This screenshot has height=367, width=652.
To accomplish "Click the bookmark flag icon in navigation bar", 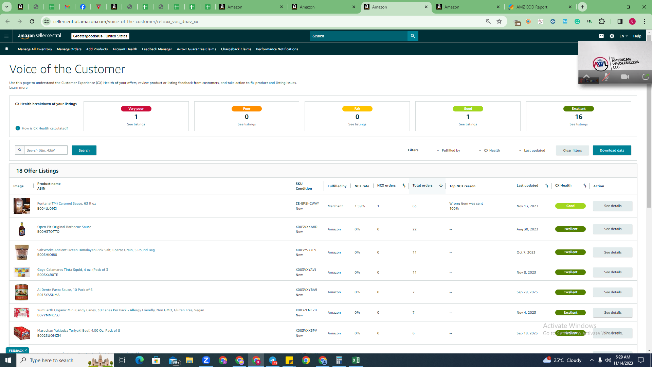I will tap(6, 49).
